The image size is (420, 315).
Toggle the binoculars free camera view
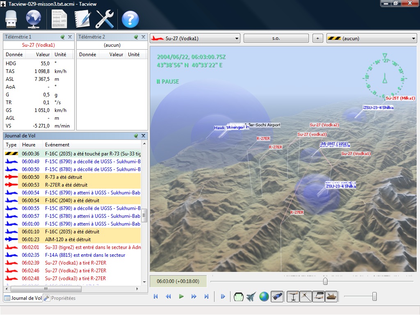(277, 297)
